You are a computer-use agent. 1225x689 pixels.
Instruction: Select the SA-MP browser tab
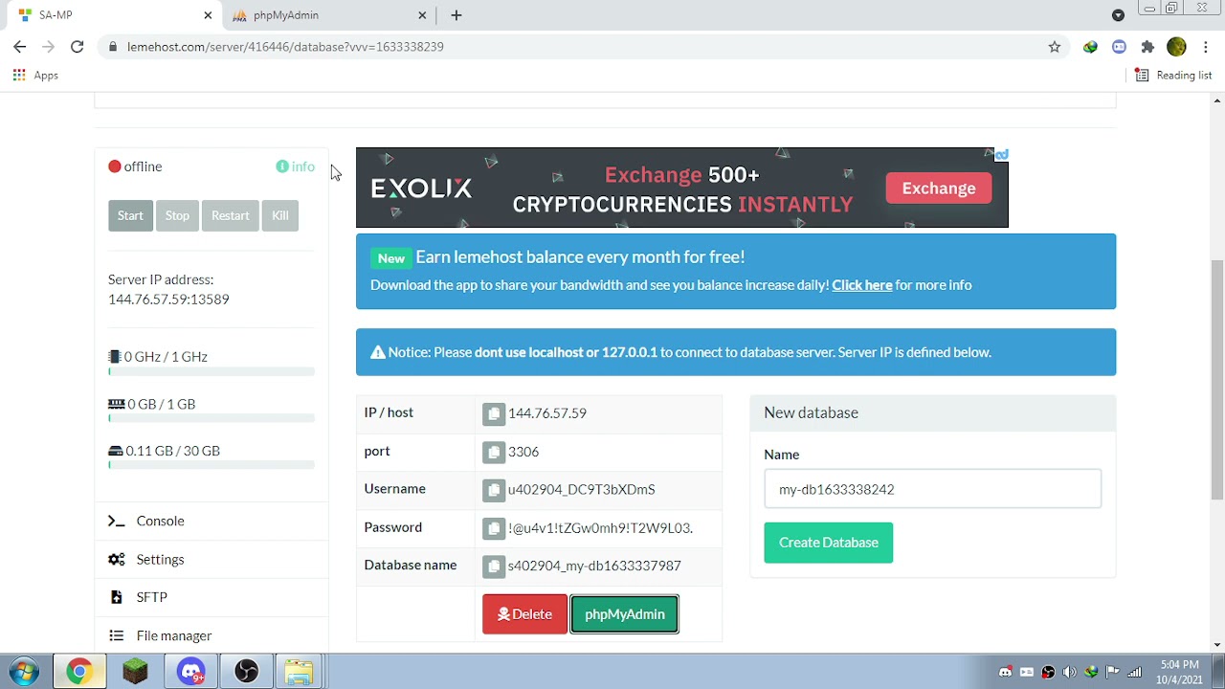[115, 15]
